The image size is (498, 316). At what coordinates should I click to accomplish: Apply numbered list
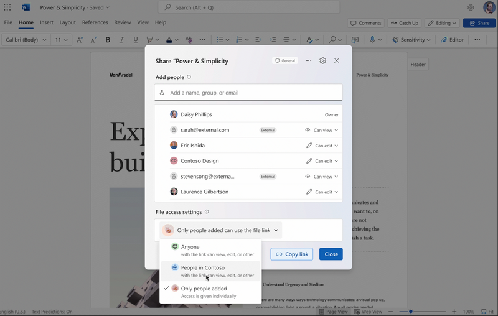click(239, 40)
